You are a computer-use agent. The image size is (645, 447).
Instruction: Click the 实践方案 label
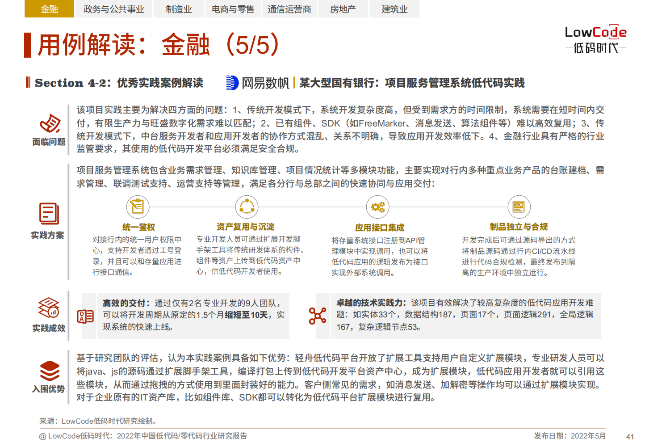[47, 236]
